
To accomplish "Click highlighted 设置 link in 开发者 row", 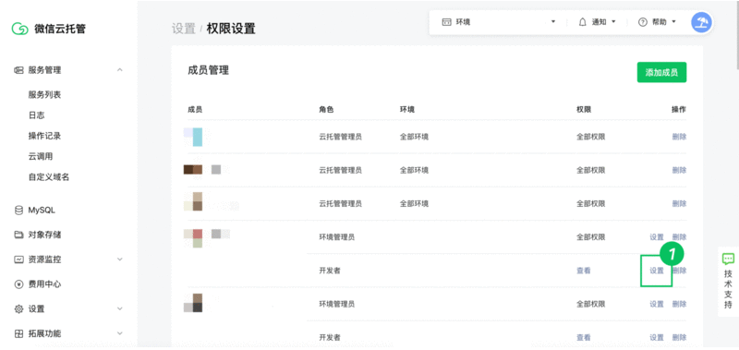I will 657,271.
